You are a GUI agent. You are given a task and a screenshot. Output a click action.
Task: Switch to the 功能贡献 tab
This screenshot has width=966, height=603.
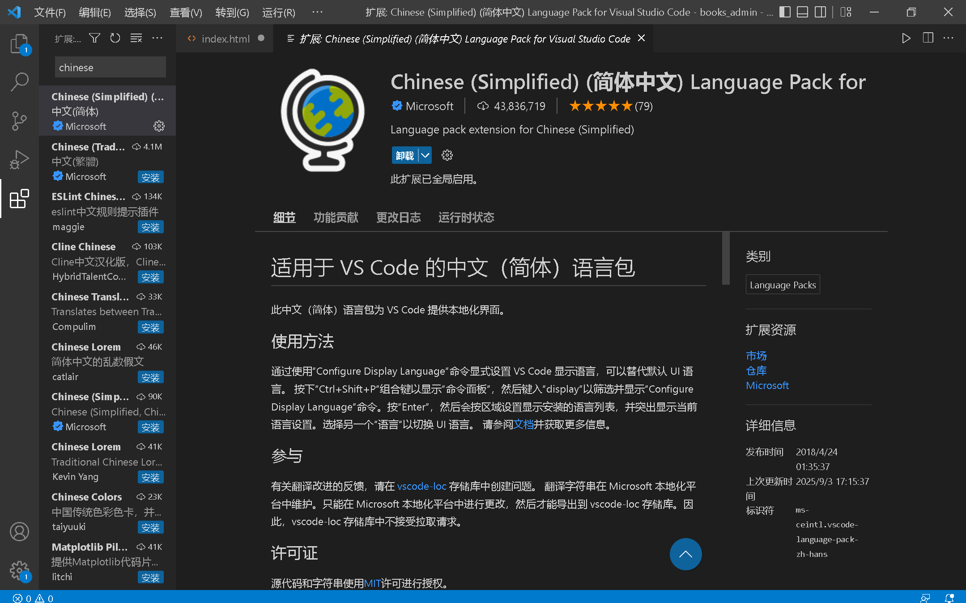(336, 218)
